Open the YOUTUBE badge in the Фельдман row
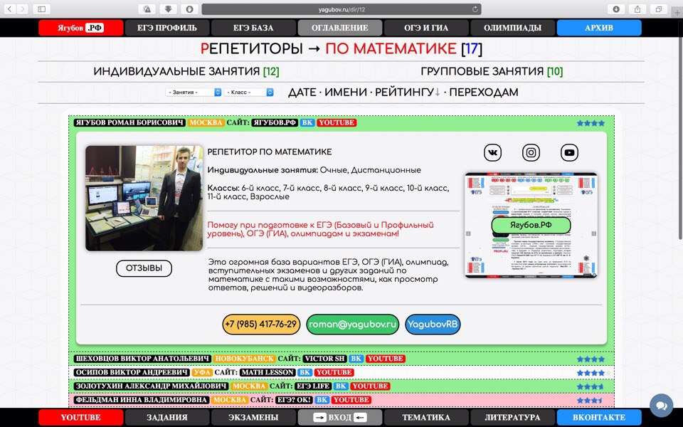This screenshot has height=427, width=683. [351, 399]
